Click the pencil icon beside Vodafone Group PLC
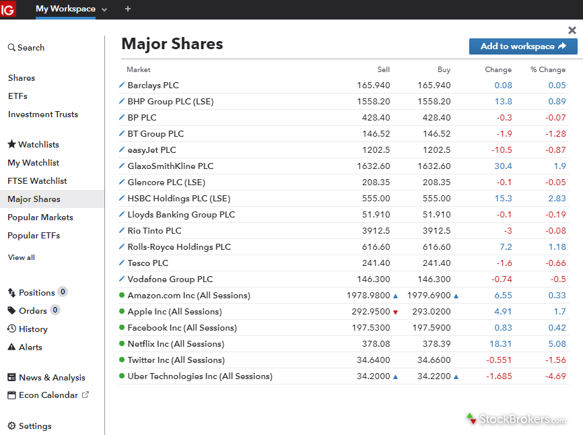The height and width of the screenshot is (435, 583). [122, 279]
